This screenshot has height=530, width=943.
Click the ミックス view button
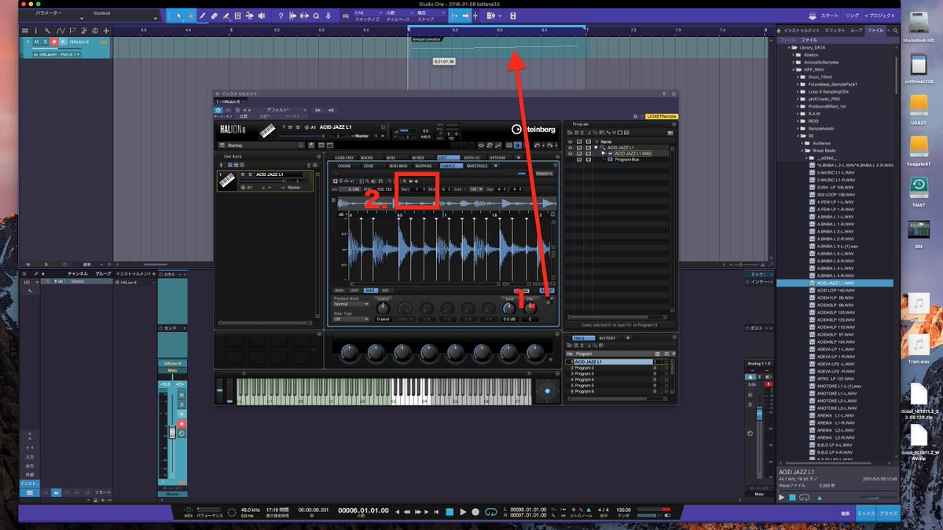(865, 512)
